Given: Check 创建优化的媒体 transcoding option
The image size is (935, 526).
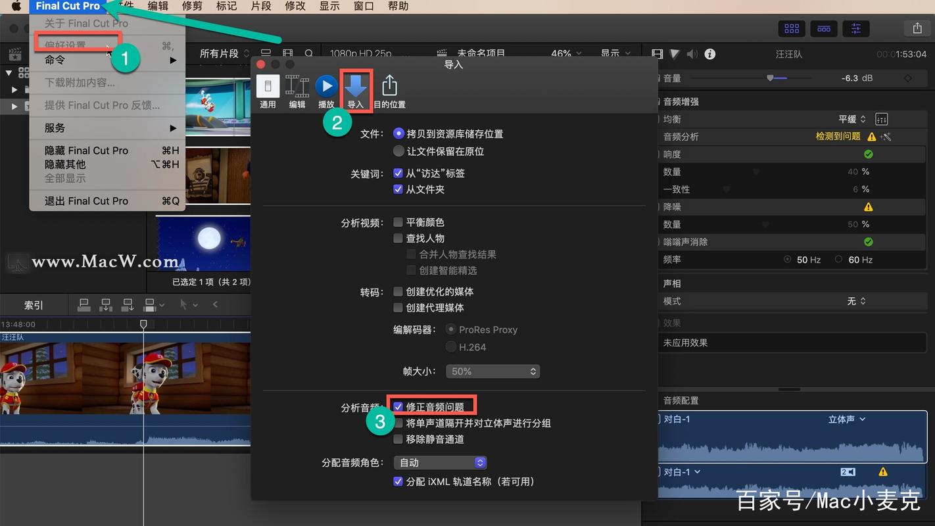Looking at the screenshot, I should click(398, 291).
